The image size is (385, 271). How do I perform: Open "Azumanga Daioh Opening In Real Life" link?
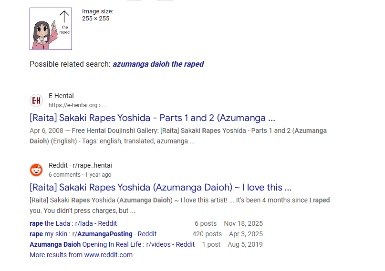112,244
